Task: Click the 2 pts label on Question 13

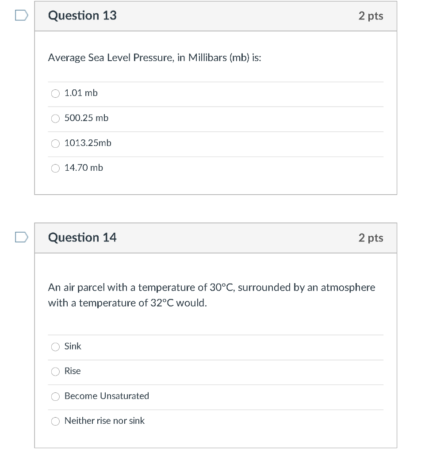Action: click(371, 16)
